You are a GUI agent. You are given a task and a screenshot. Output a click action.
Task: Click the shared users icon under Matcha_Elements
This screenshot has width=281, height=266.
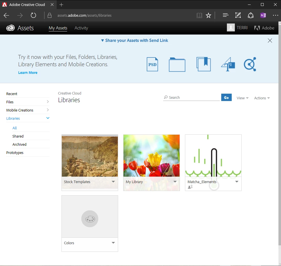(190, 187)
